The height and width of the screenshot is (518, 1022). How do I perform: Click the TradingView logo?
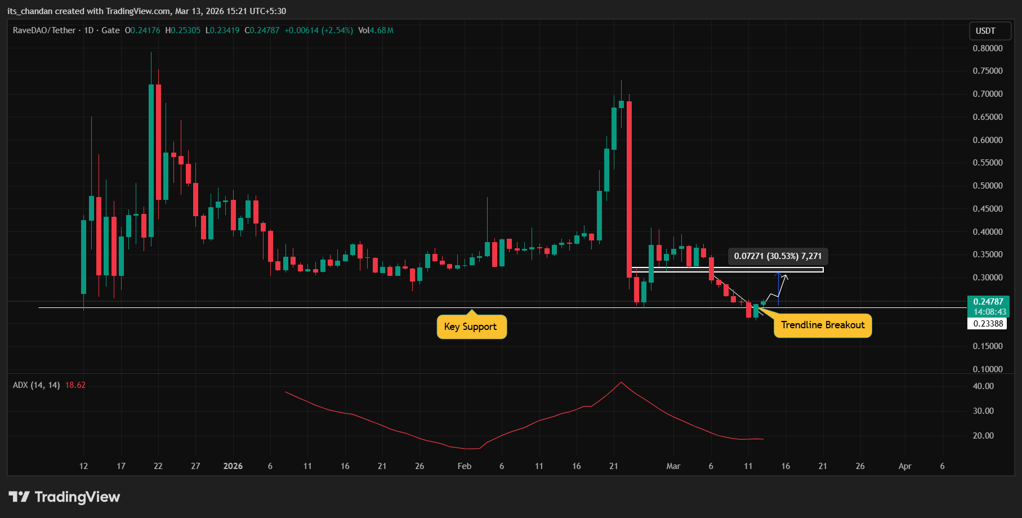point(65,497)
